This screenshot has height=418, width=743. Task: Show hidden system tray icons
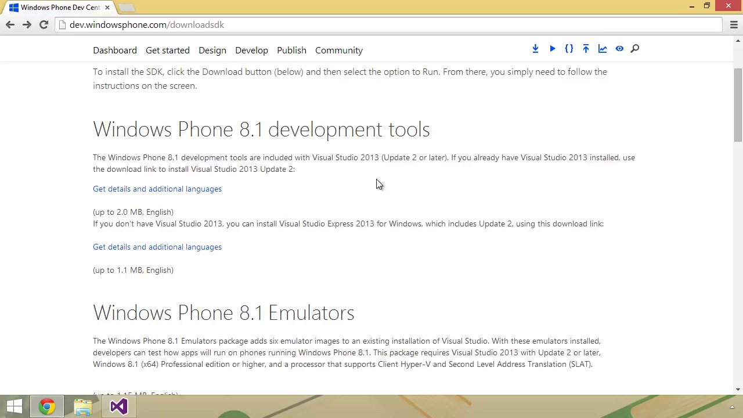point(732,406)
